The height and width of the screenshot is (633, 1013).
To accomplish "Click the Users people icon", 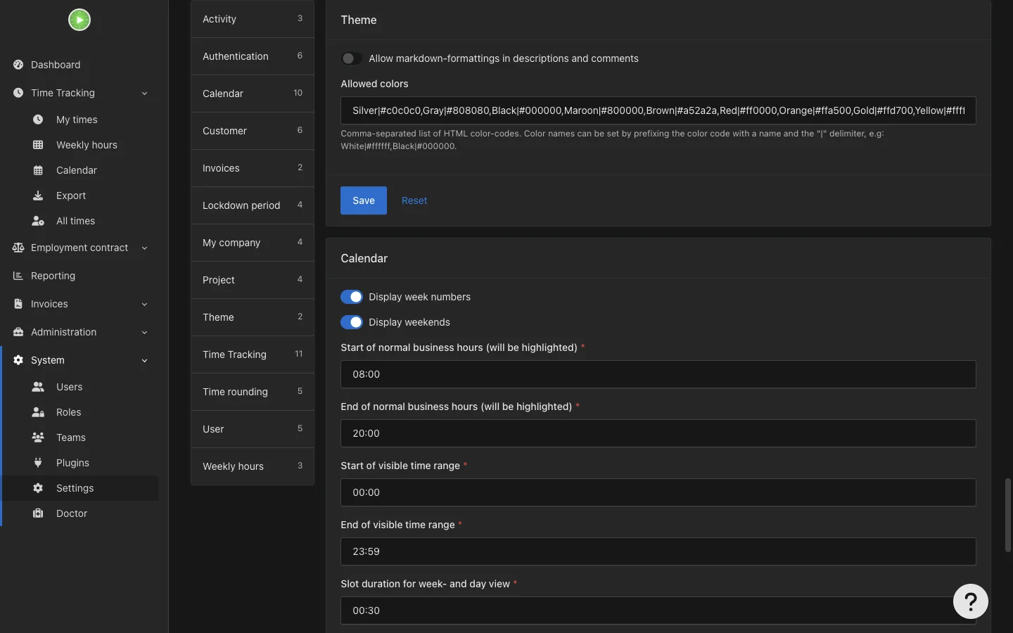I will (x=38, y=387).
